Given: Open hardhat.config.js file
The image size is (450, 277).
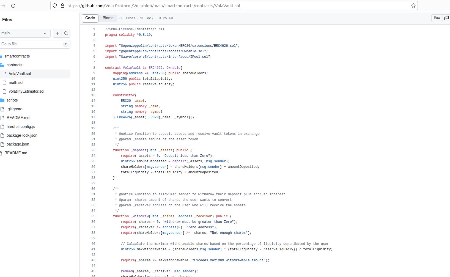Looking at the screenshot, I should [21, 127].
